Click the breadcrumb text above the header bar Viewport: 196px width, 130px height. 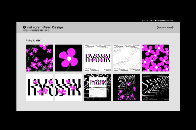point(157,21)
